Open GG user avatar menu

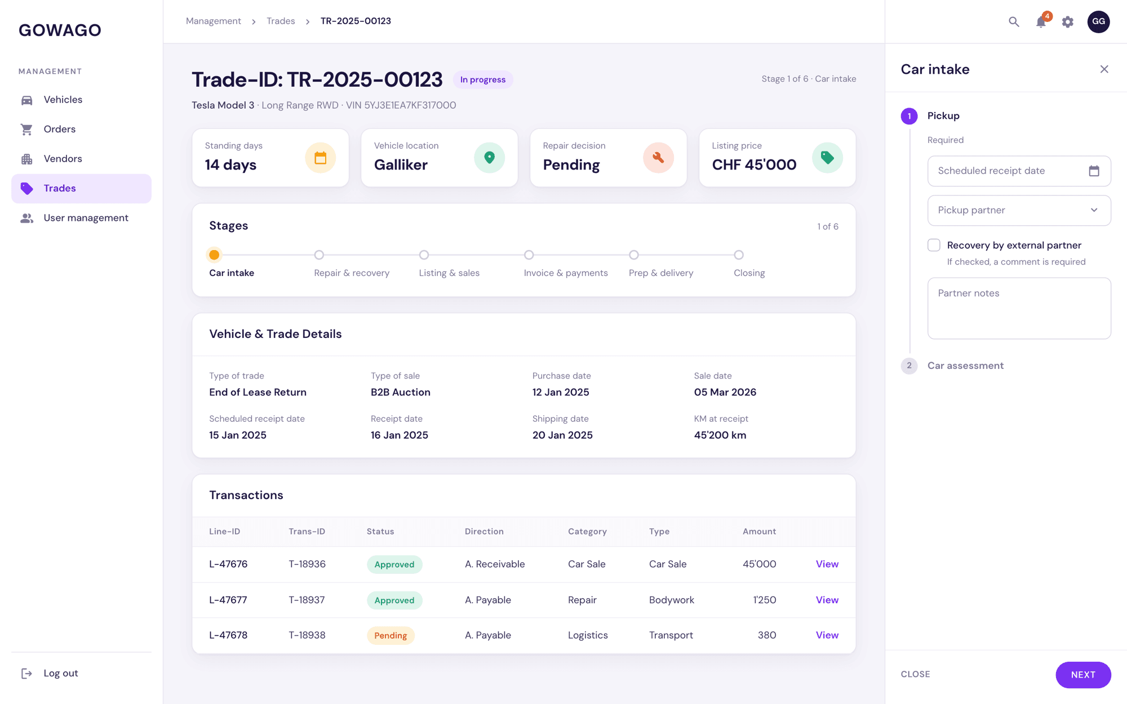(x=1098, y=22)
